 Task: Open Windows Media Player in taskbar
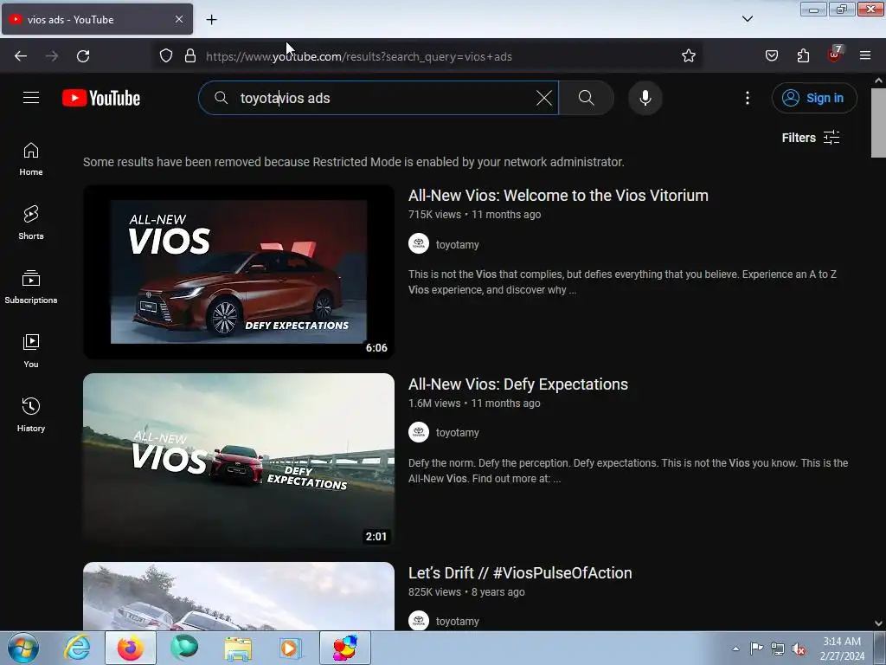point(291,648)
